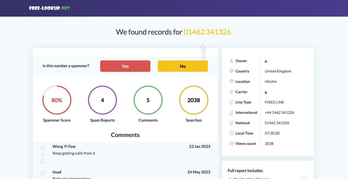The width and height of the screenshot is (348, 179).
Task: Dislike Wong Yi Few's comment with thumbs down
Action: point(42,161)
